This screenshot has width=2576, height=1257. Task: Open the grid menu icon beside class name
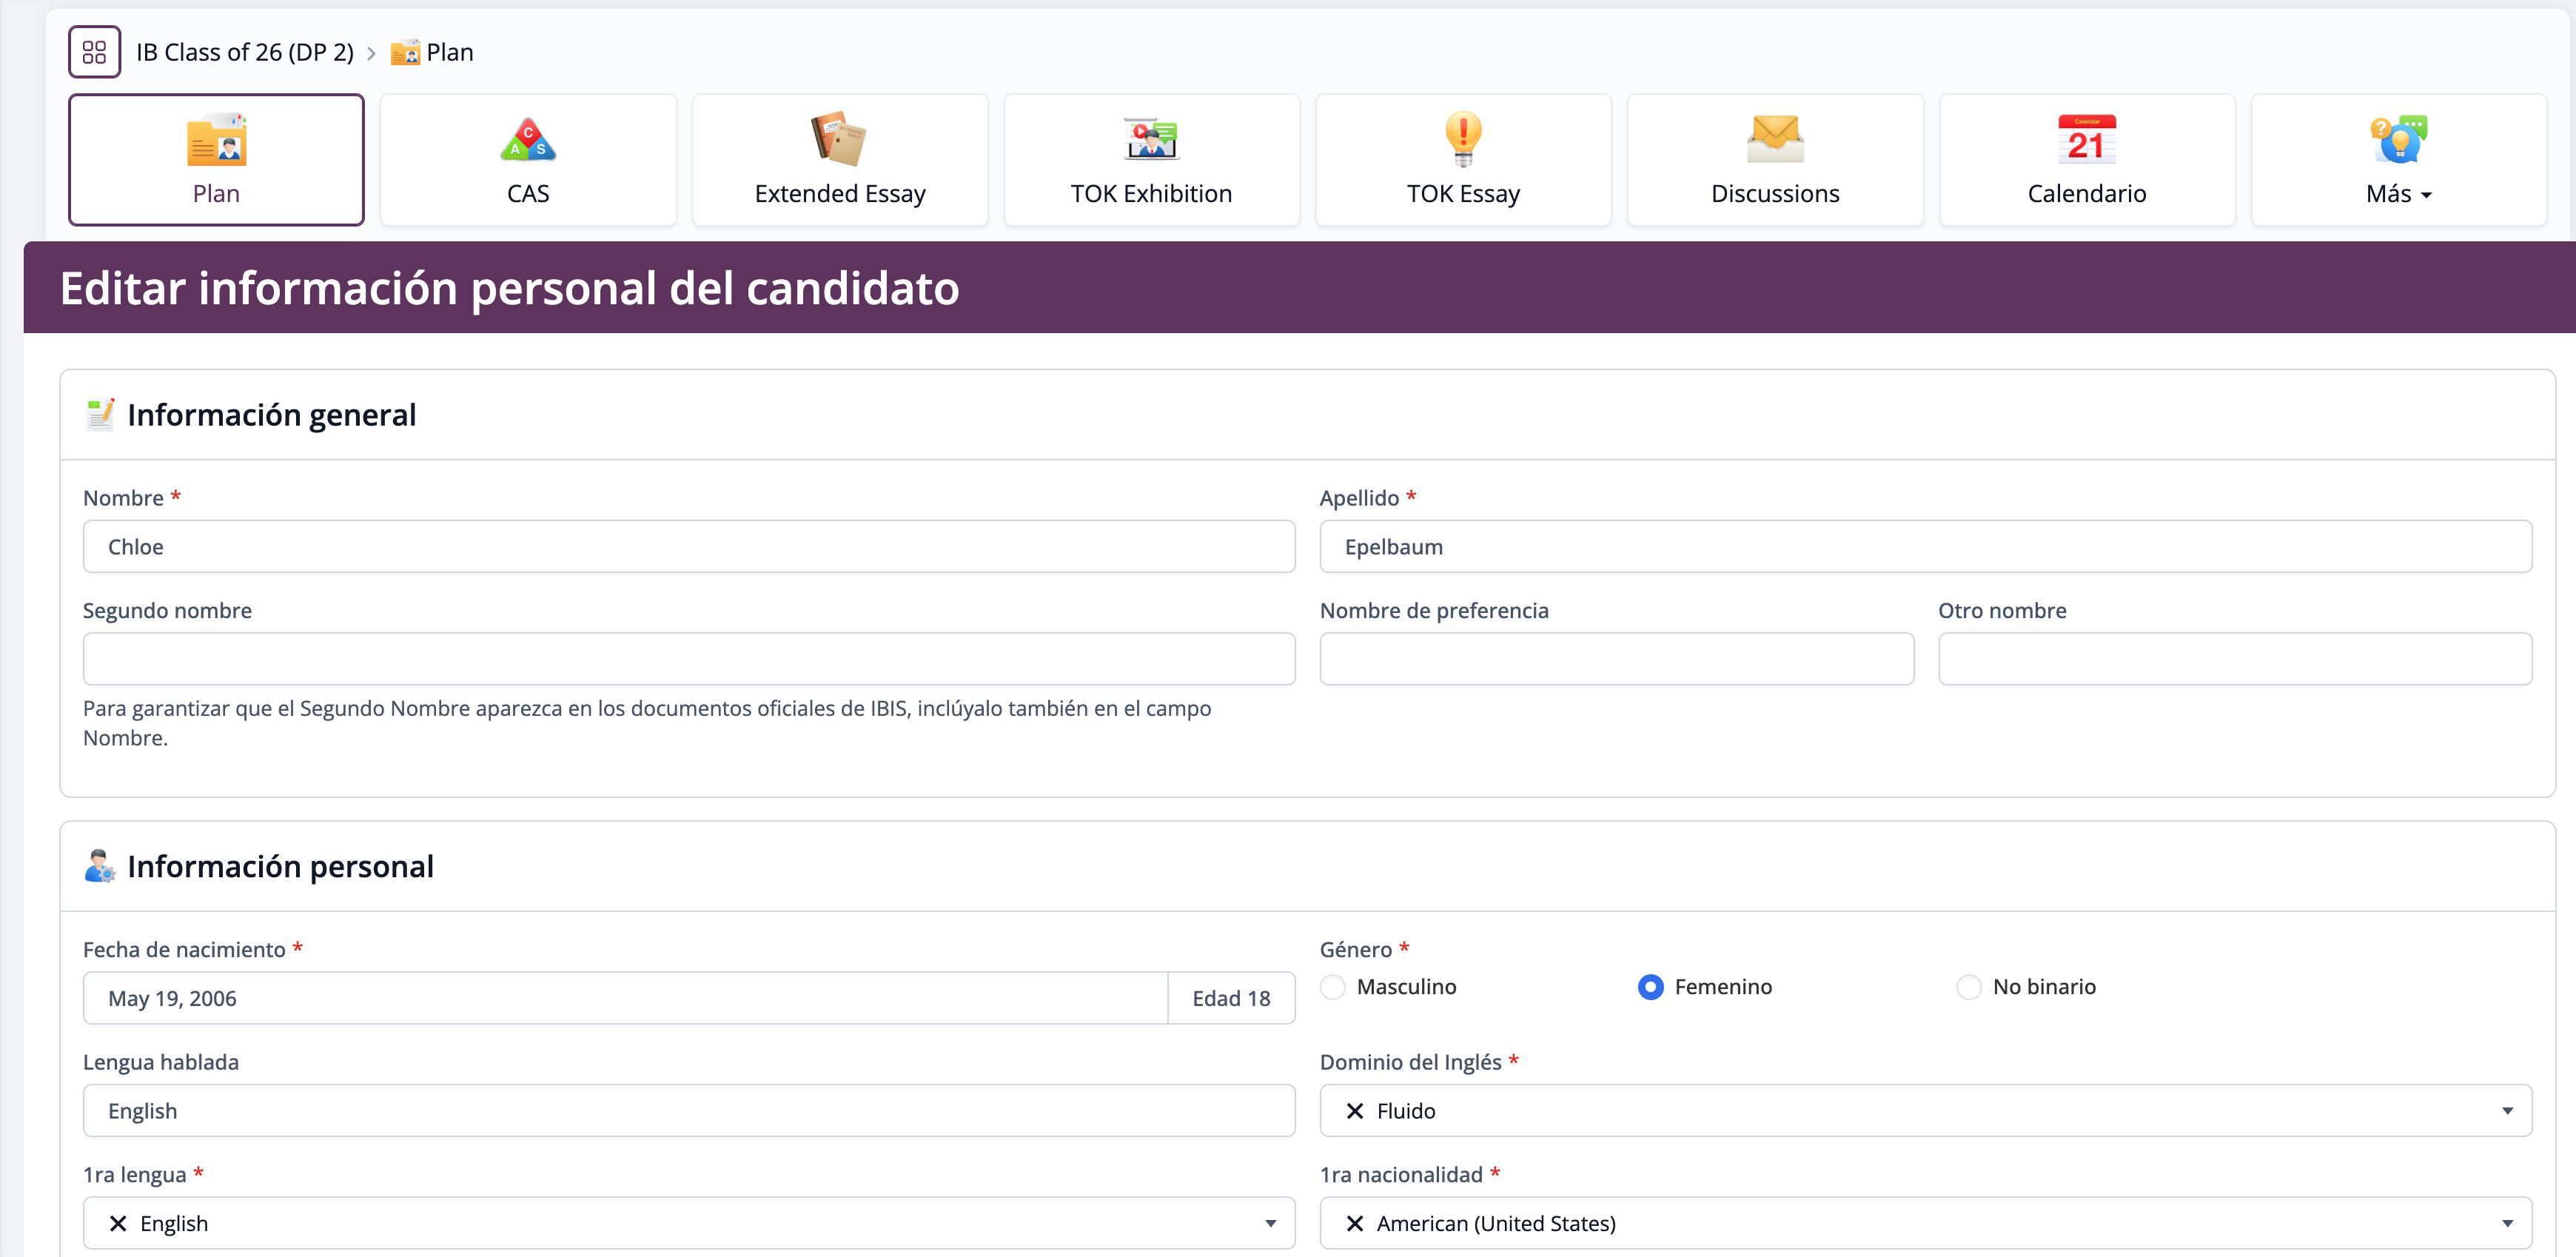click(94, 52)
